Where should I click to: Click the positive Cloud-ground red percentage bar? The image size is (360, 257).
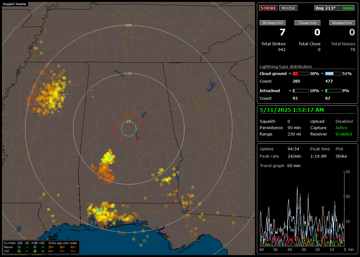click(x=301, y=74)
